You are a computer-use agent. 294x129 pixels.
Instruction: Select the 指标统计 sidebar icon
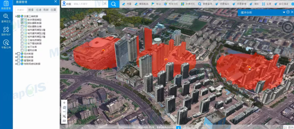6,31
